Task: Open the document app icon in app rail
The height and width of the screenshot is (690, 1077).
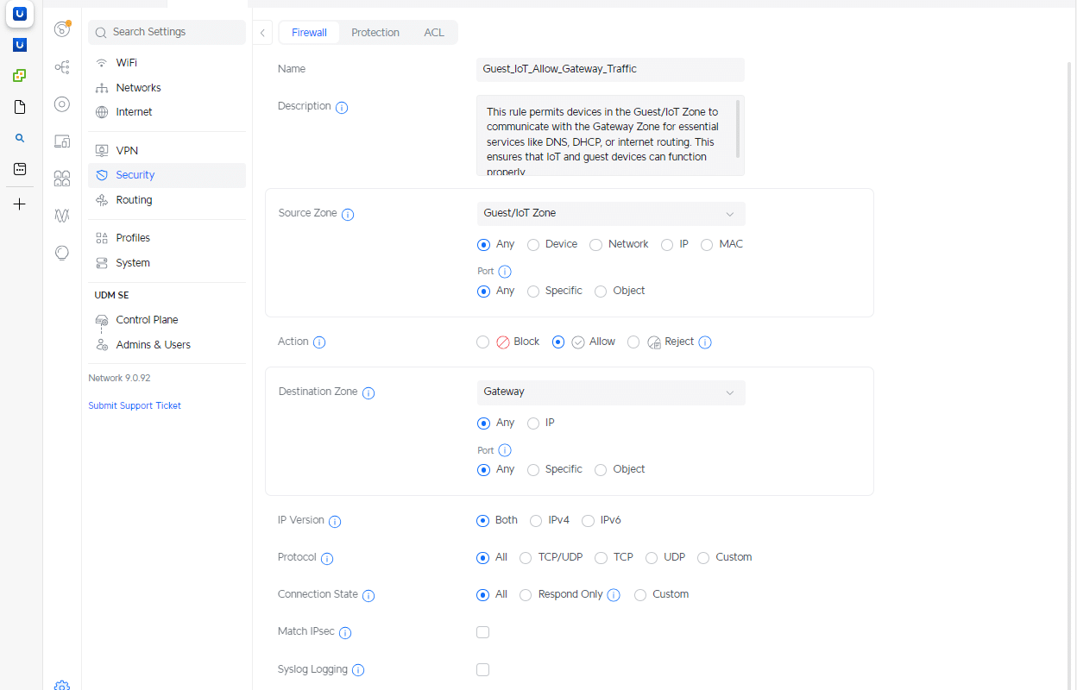Action: point(20,107)
